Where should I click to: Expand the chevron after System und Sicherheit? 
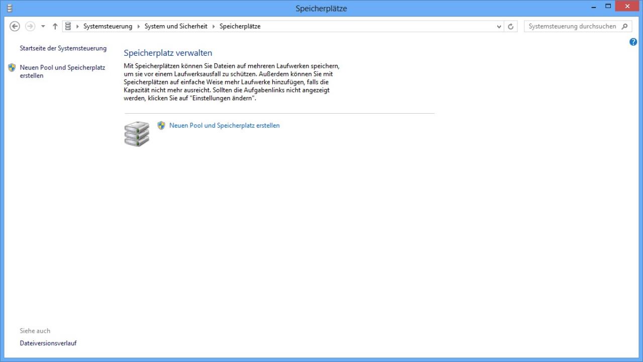coord(213,27)
